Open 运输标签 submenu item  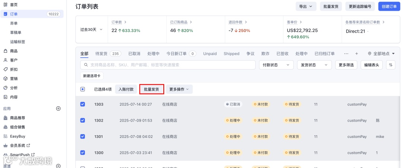(x=18, y=42)
